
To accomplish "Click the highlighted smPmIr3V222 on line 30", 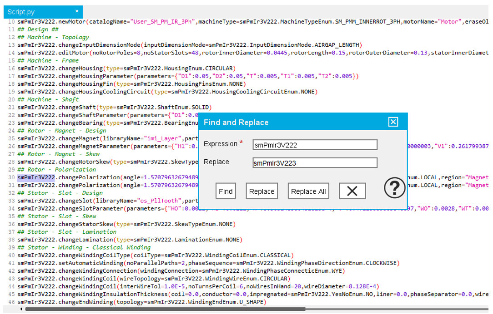I will click(x=36, y=177).
